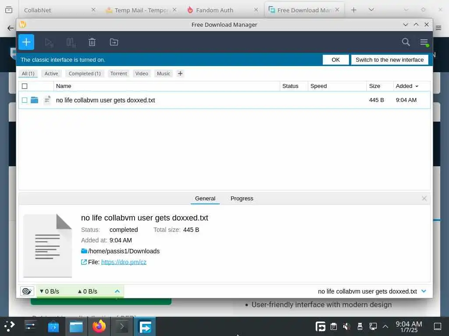Screen dimensions: 449x336
Task: Select the Music filter tab
Action: click(164, 73)
